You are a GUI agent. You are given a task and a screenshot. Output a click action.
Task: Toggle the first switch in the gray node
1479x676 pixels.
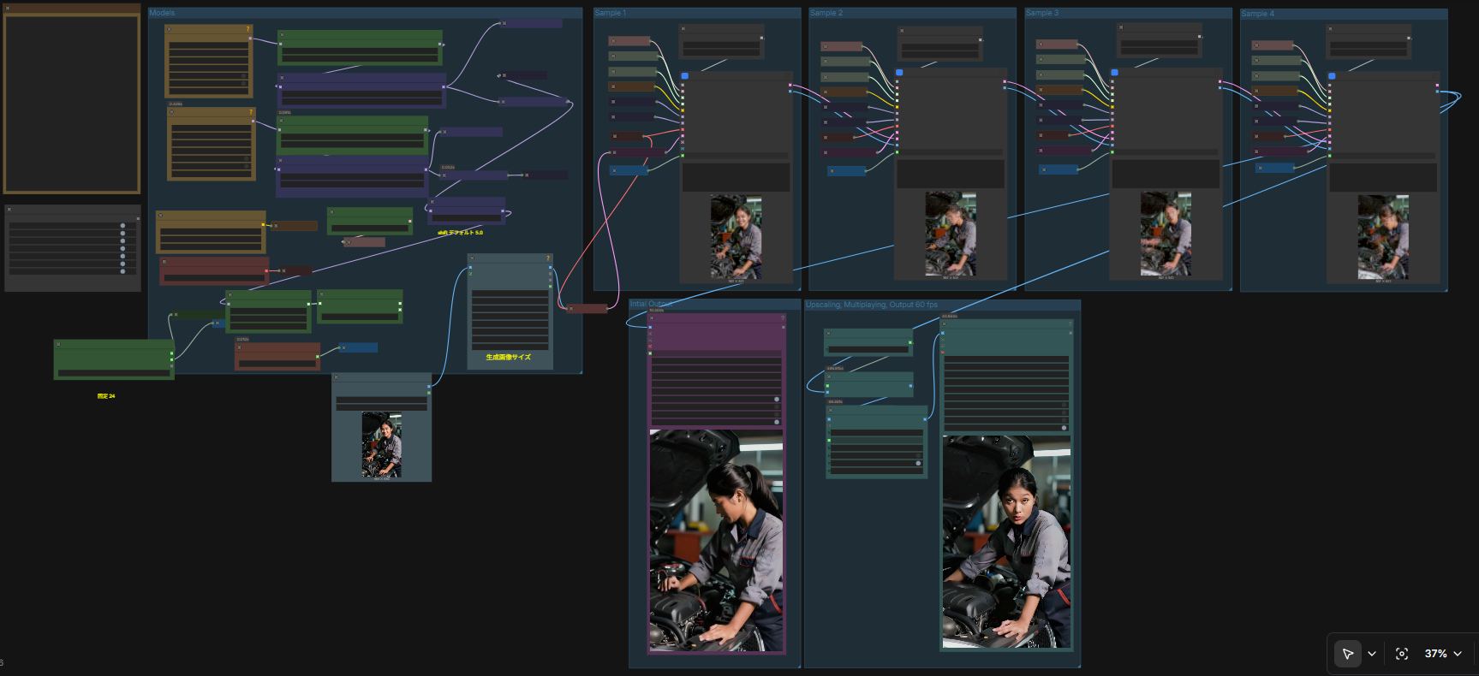click(122, 226)
